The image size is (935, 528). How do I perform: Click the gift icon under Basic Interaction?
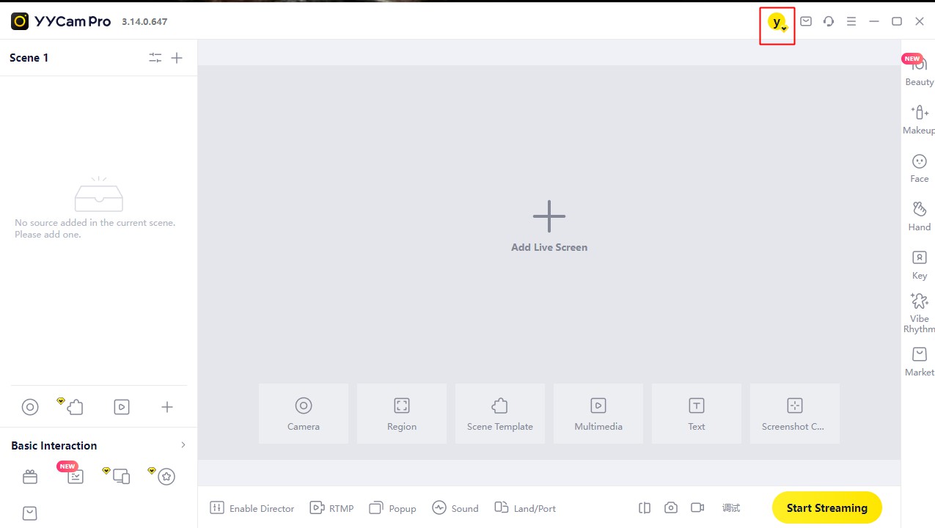30,477
